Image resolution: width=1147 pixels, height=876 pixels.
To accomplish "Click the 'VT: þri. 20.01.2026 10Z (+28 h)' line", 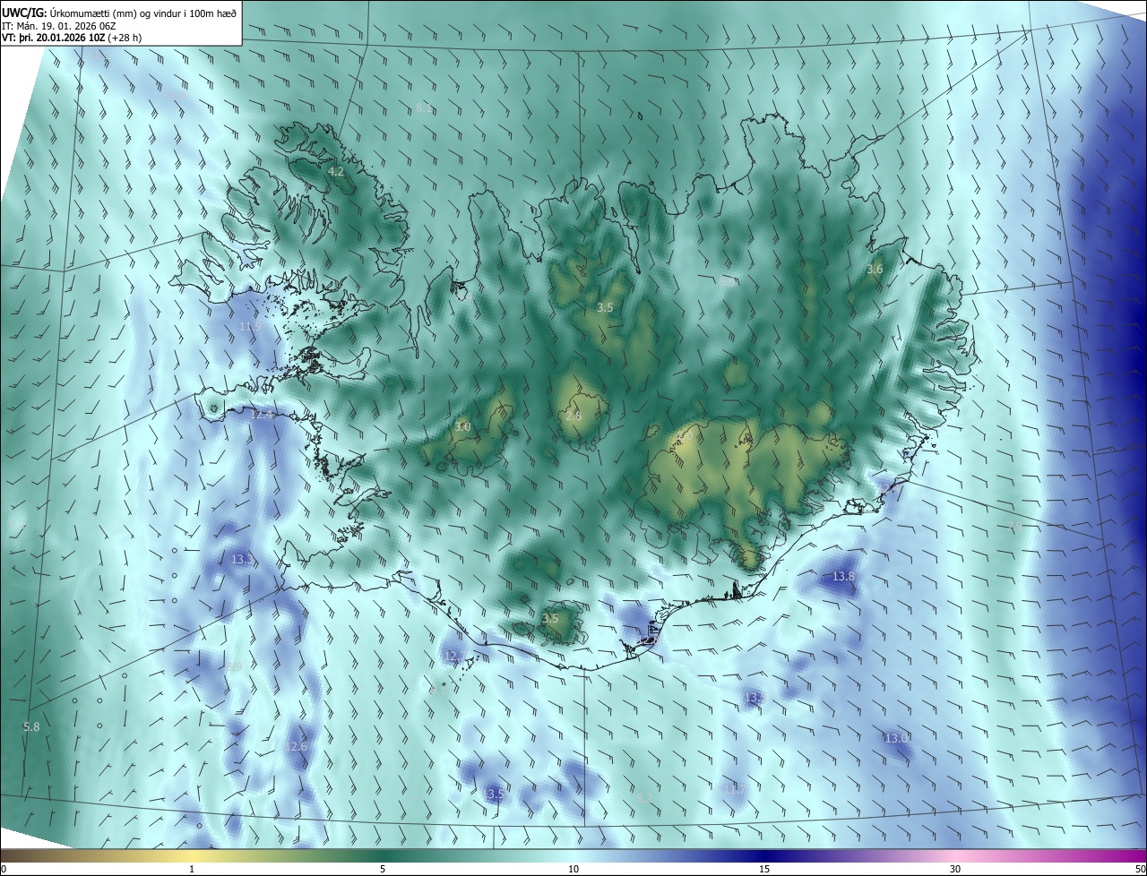I will point(72,38).
